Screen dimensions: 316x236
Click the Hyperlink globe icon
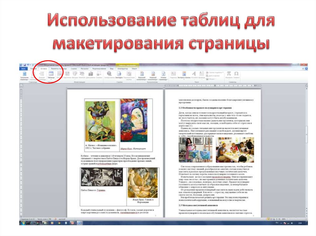pos(109,74)
